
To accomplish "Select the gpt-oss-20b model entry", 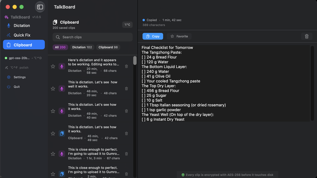I will [23, 58].
